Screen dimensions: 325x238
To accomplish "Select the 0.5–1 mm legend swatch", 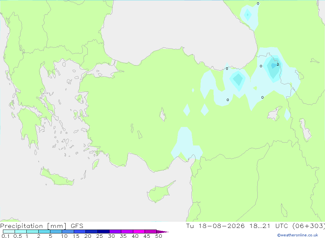I will point(21,232).
